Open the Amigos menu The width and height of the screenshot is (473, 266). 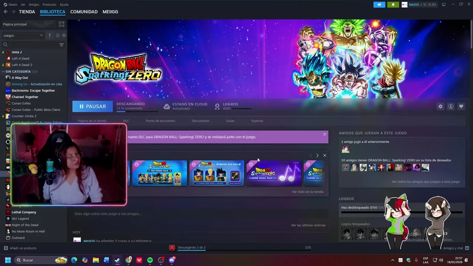pos(34,4)
